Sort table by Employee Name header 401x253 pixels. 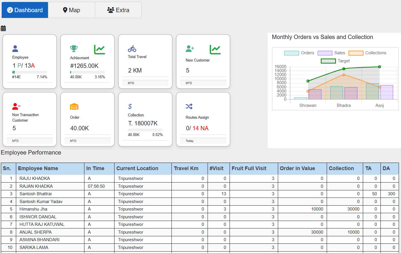tap(38, 168)
